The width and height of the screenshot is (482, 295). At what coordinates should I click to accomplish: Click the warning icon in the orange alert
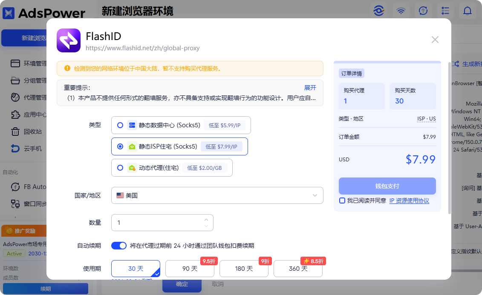(67, 69)
